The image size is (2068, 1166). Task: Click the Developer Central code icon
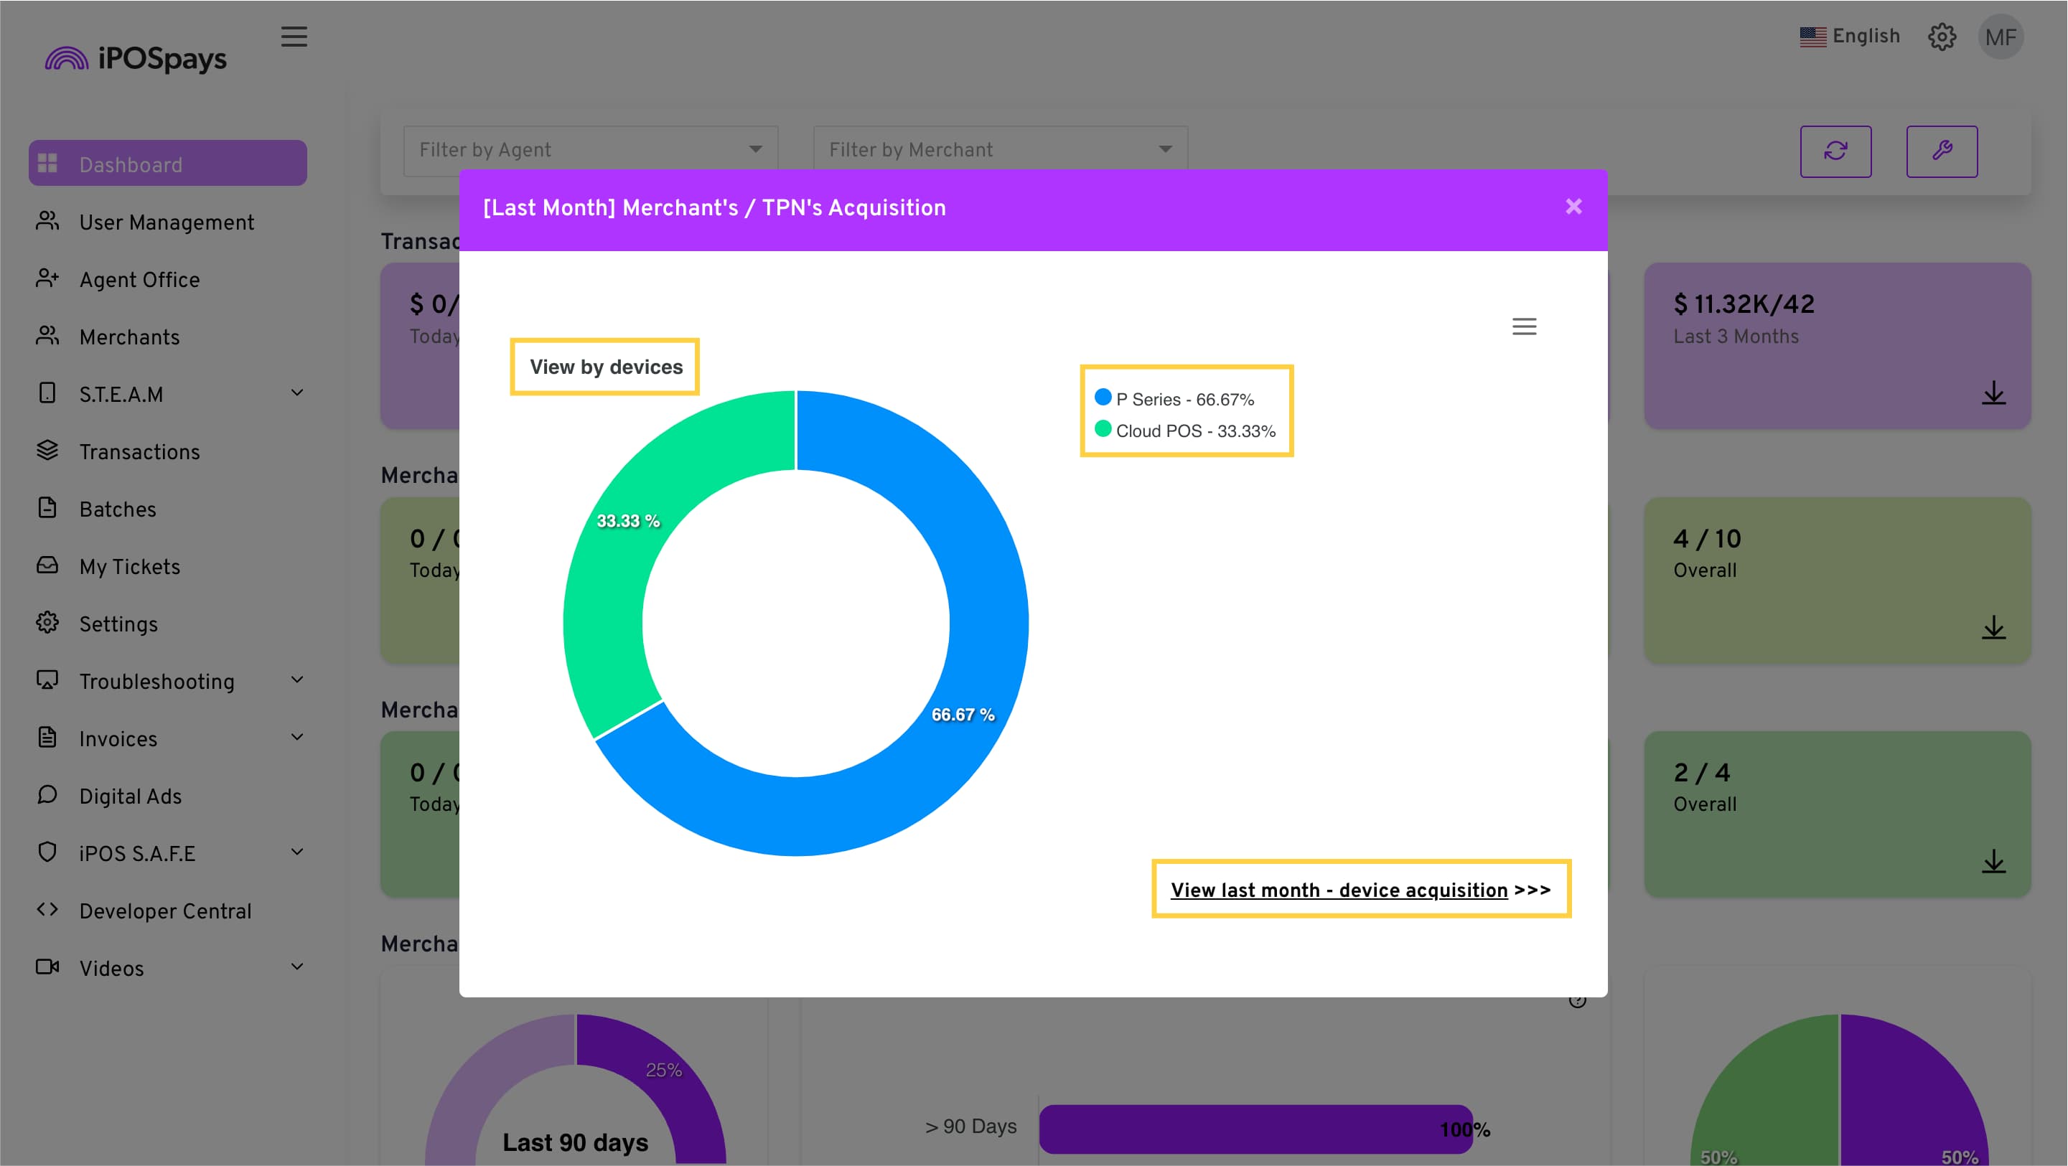pyautogui.click(x=47, y=910)
